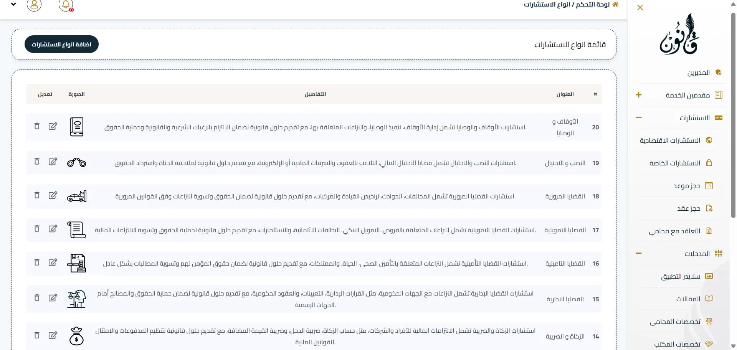Click the home icon in breadcrumb
The height and width of the screenshot is (350, 737).
pos(615,4)
